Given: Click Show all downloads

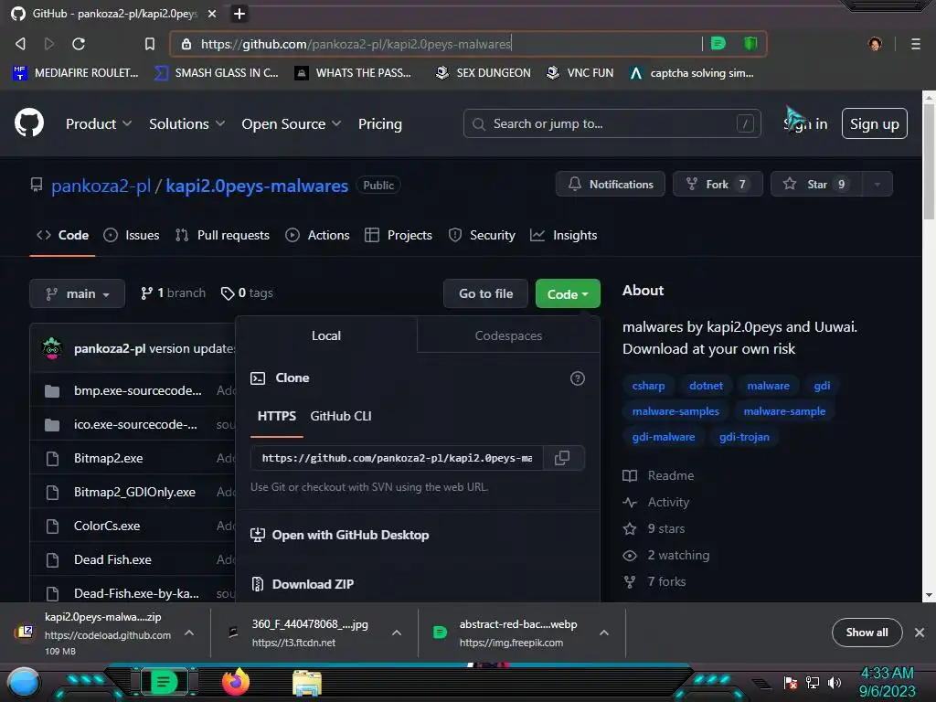Looking at the screenshot, I should [x=867, y=633].
